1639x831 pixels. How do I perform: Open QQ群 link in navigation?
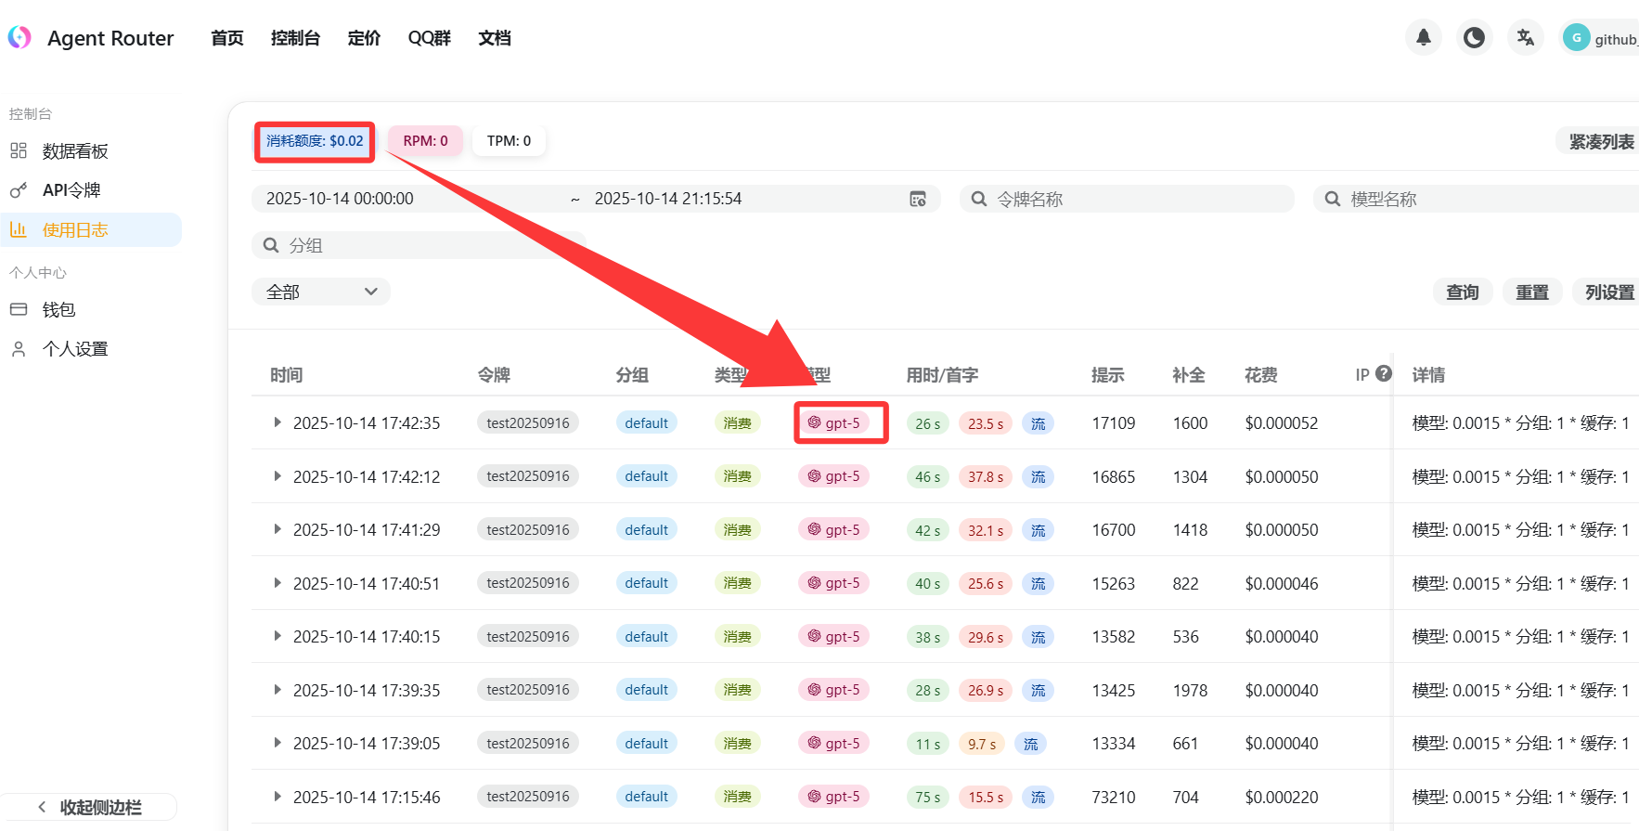(x=429, y=38)
